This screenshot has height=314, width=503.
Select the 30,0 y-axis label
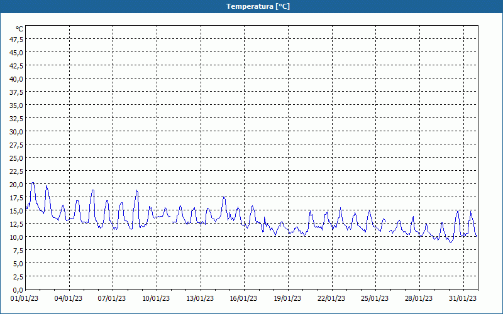coord(17,132)
